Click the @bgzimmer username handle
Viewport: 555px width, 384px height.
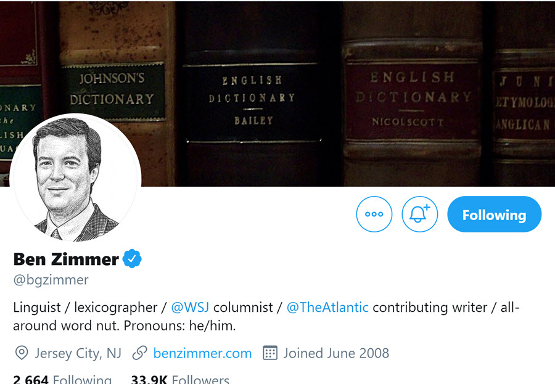tap(51, 280)
